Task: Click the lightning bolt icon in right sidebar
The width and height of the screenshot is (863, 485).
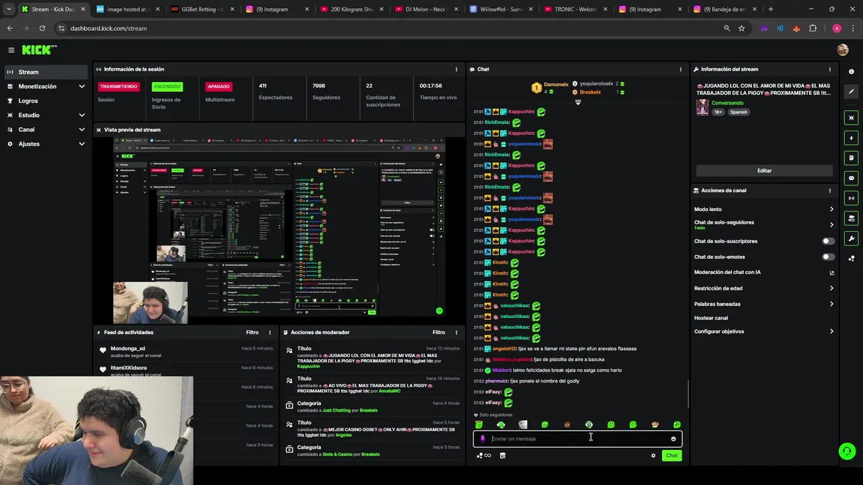Action: 851,138
